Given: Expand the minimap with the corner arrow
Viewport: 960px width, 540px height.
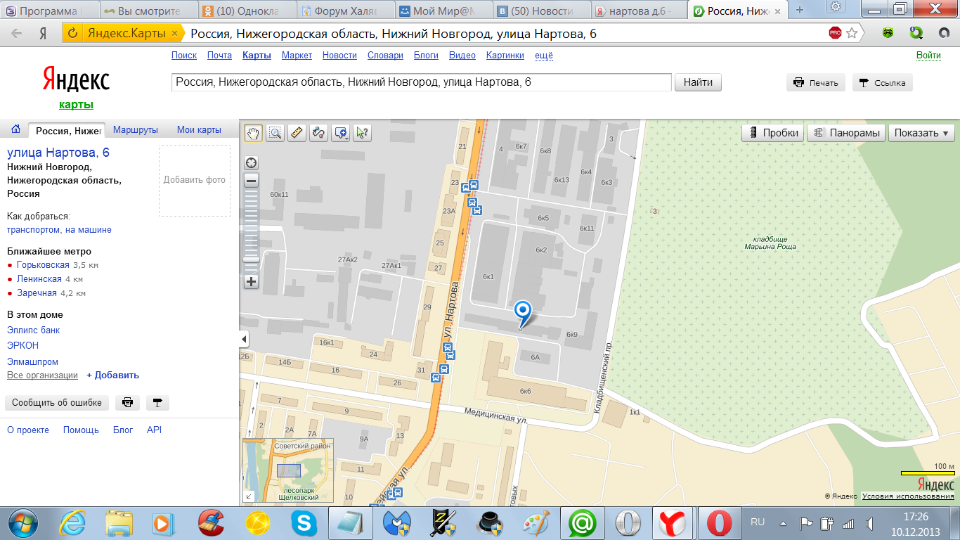Looking at the screenshot, I should coord(248,496).
